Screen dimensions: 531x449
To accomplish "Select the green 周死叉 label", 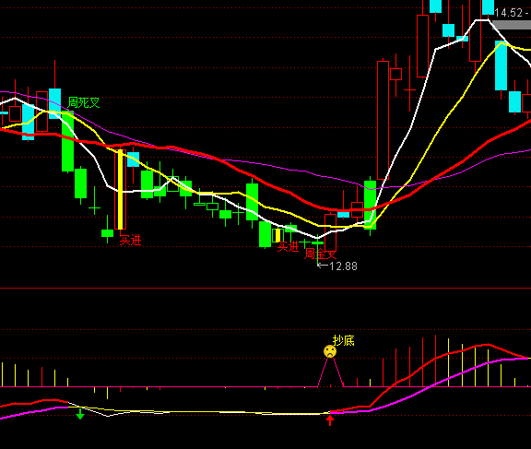I will coord(84,102).
